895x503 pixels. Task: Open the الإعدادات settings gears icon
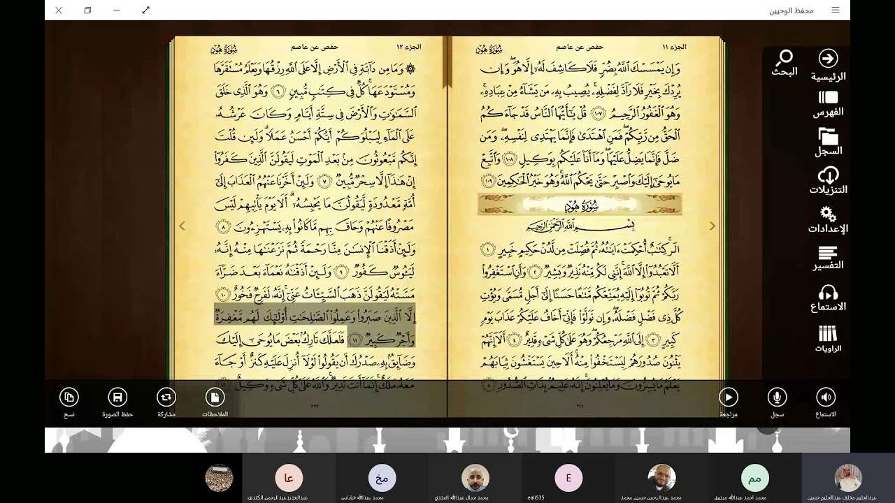click(x=828, y=214)
